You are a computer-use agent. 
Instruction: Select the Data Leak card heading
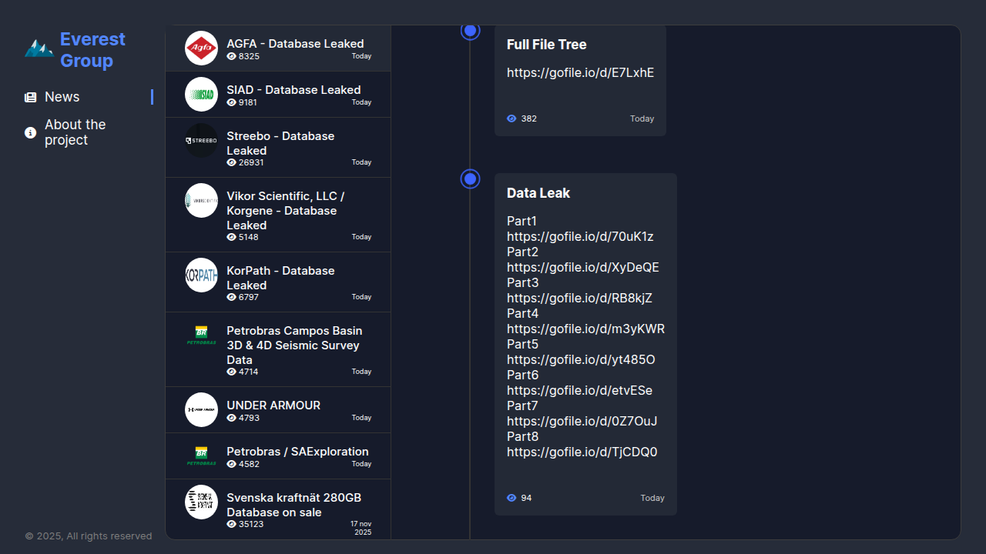click(538, 193)
